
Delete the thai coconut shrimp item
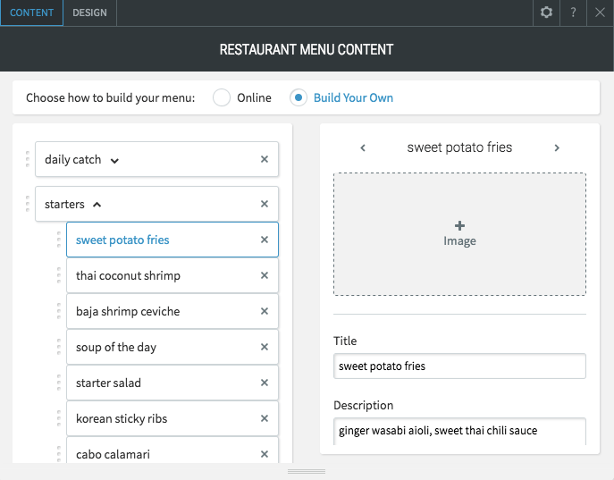265,275
